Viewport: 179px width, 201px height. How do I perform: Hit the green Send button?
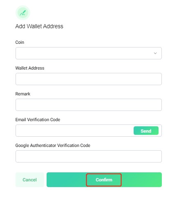pos(146,131)
